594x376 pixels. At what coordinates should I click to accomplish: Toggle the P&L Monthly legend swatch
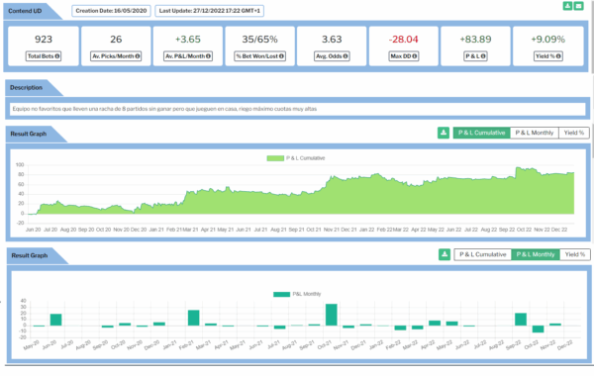(281, 294)
